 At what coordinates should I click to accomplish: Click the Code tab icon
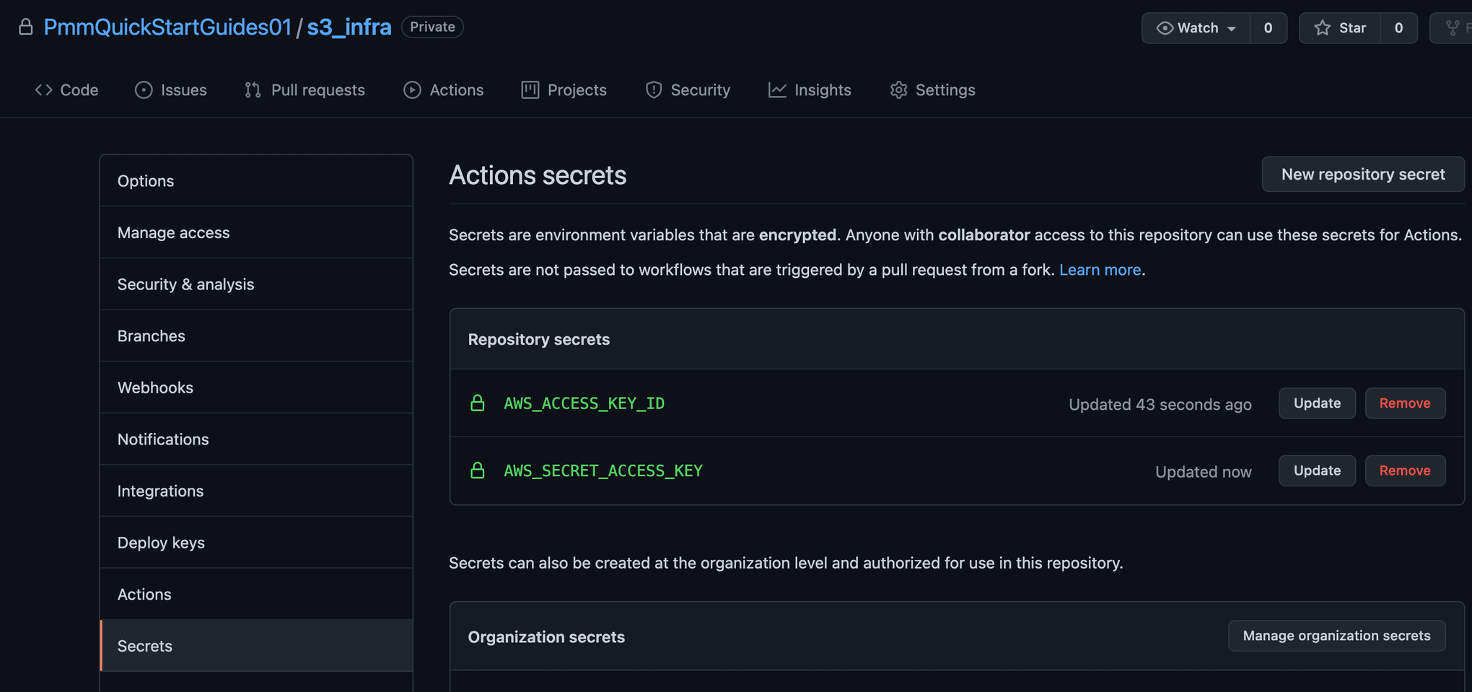click(x=43, y=90)
